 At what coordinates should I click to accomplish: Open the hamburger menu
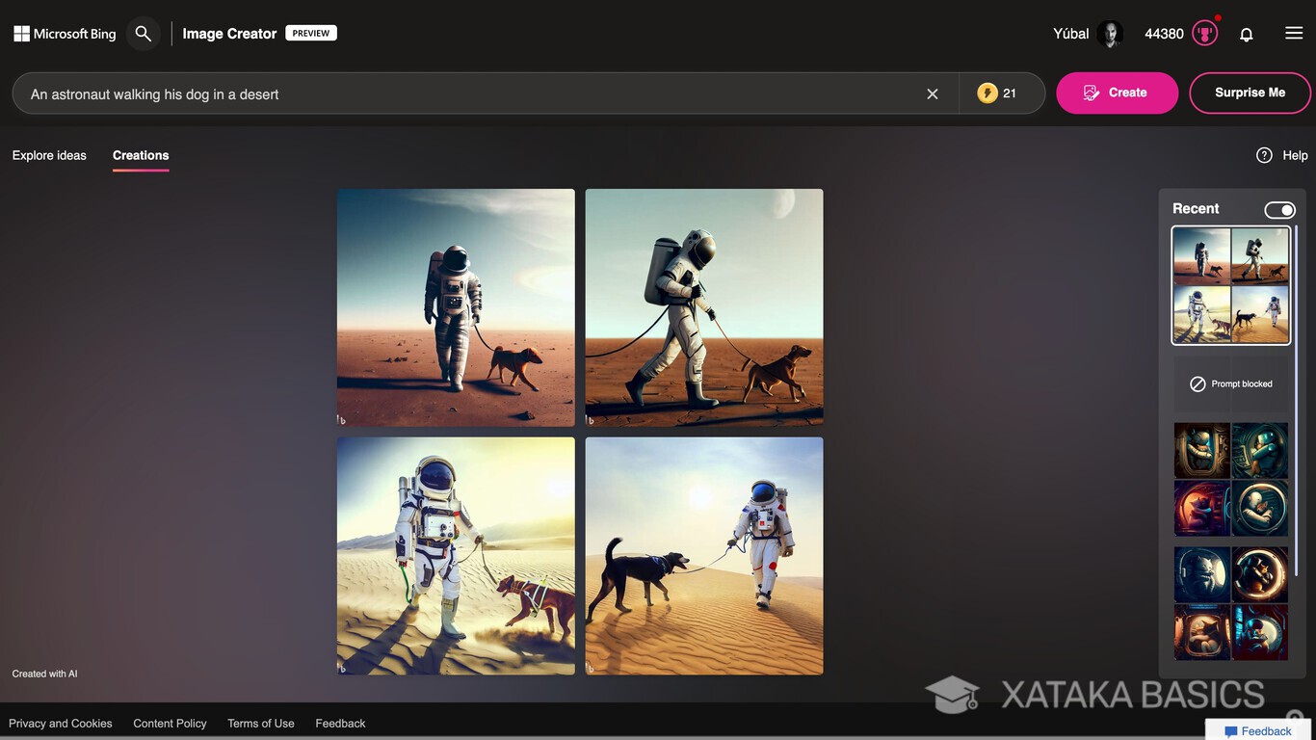coord(1294,34)
